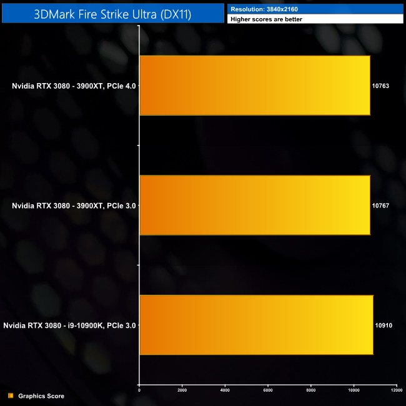The image size is (406, 406).
Task: Click the Resolution: 3840x2160 label
Action: [x=264, y=9]
